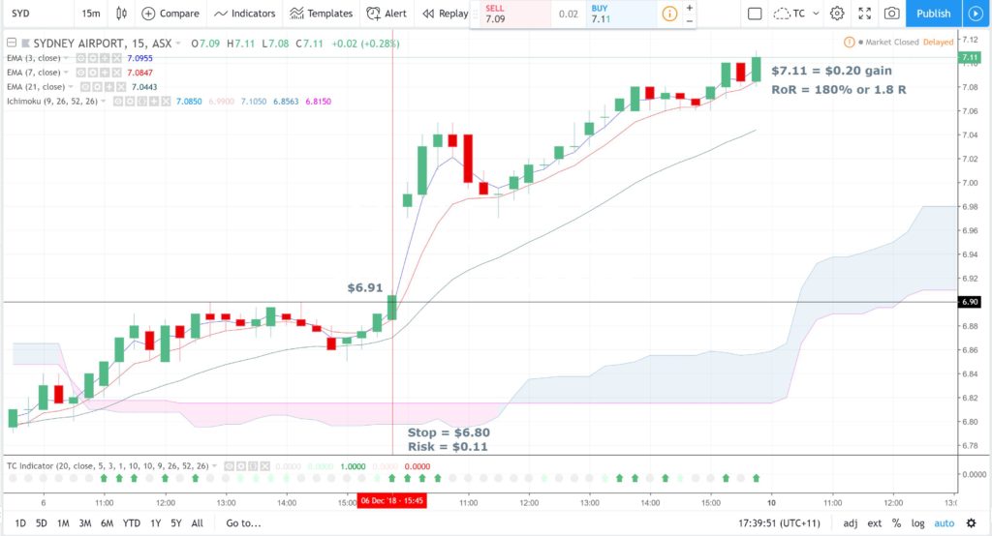Click the BUY 7.11 button
This screenshot has width=992, height=536.
pyautogui.click(x=620, y=14)
